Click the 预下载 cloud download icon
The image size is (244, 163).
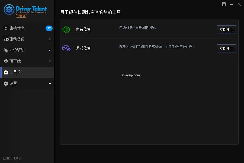point(6,61)
